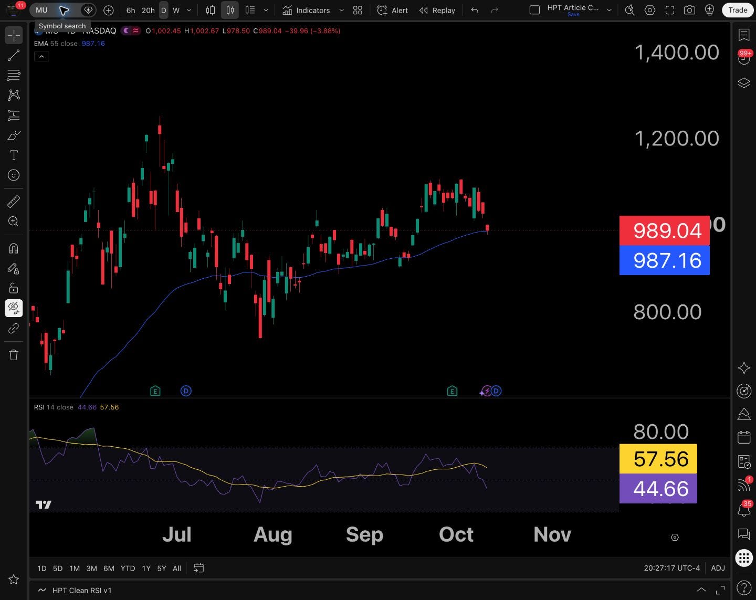Image resolution: width=756 pixels, height=600 pixels.
Task: Add symbol to compare with plus icon
Action: (x=109, y=10)
